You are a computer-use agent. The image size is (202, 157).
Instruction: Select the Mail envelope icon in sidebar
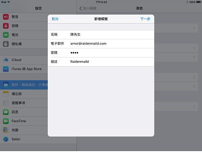[x=6, y=85]
